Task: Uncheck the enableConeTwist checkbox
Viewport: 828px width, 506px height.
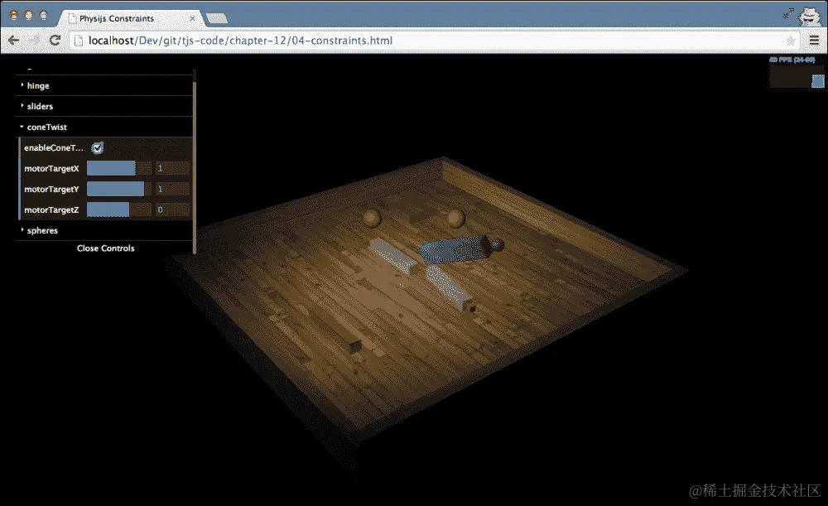Action: point(97,148)
